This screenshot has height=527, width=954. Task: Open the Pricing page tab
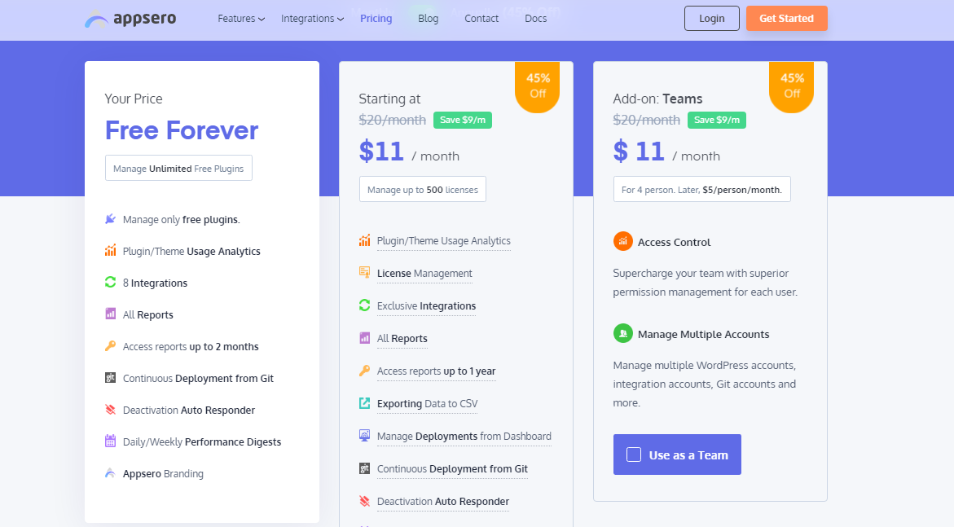point(376,19)
